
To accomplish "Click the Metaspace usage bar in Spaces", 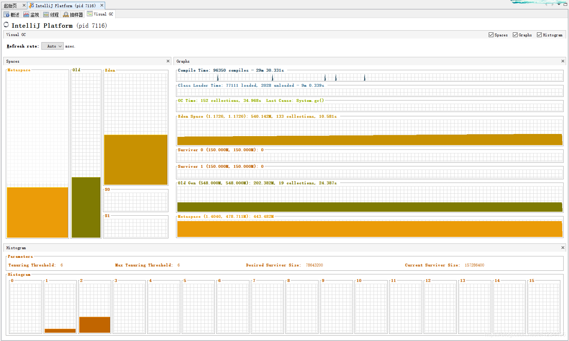I will 37,212.
